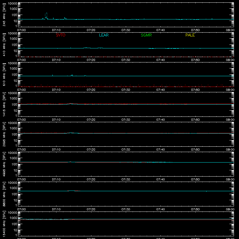239x239 pixels.
Task: Select the '1415 MHz [SFU]' axis title
Action: coord(4,104)
